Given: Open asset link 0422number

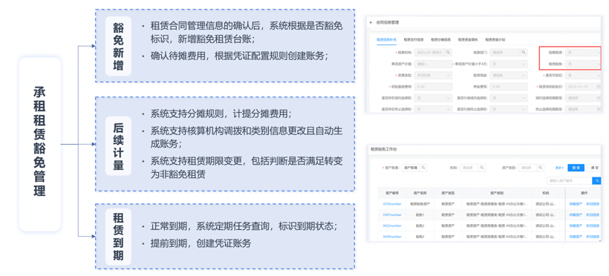Looking at the screenshot, I should [x=392, y=226].
